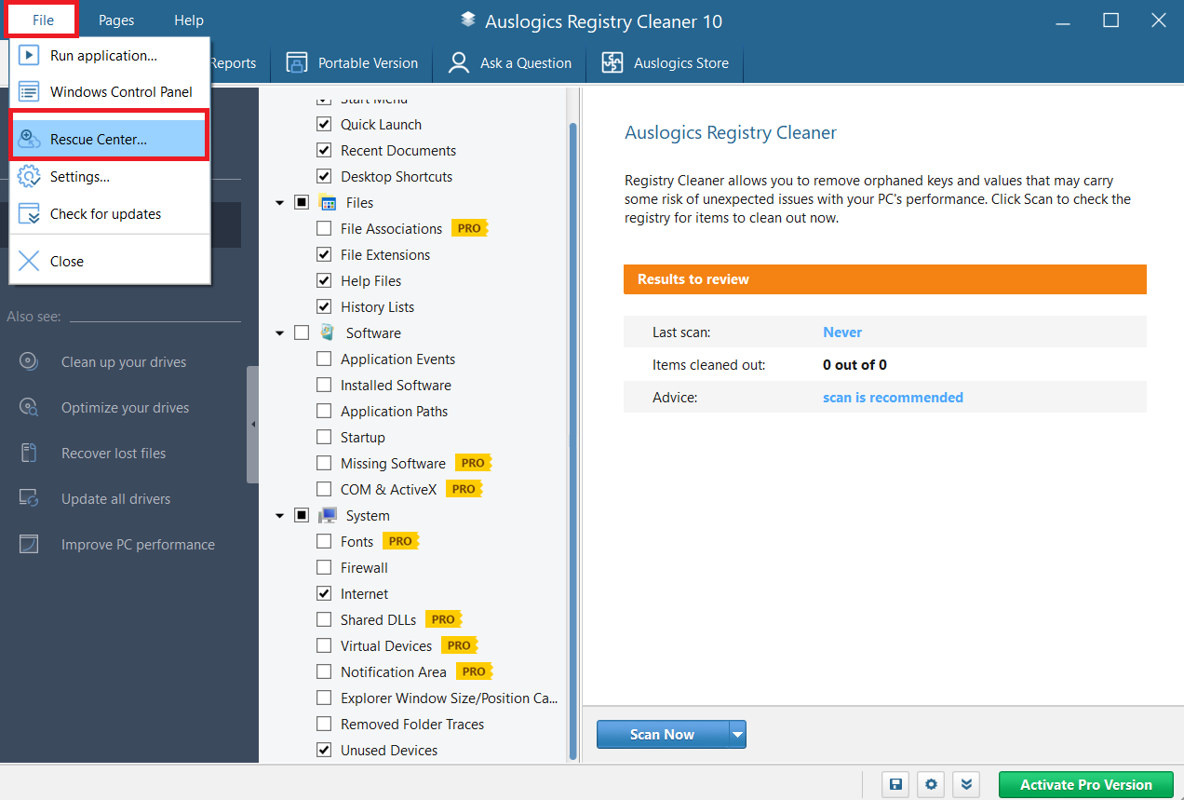Click the Close X icon in menu
The image size is (1184, 800).
[x=30, y=262]
